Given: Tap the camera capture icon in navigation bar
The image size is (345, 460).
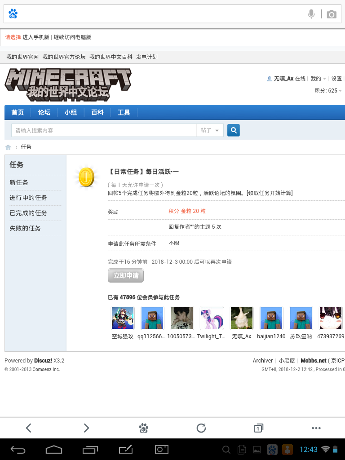Looking at the screenshot, I should [x=162, y=449].
